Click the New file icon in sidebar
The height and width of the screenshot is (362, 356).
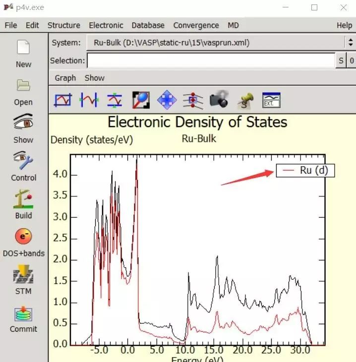[x=23, y=48]
